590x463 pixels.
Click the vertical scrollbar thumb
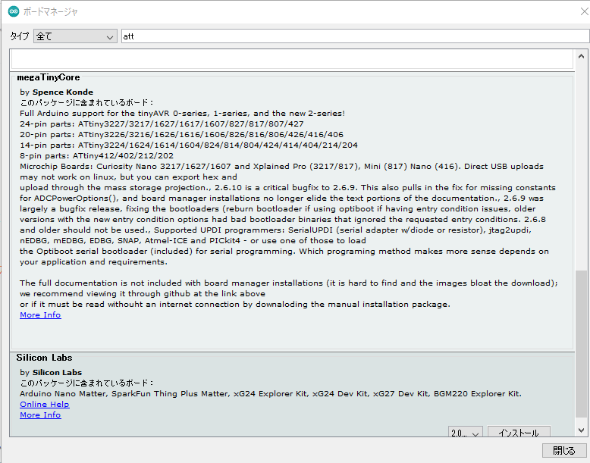click(x=581, y=343)
